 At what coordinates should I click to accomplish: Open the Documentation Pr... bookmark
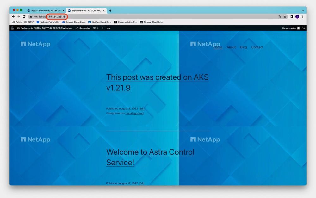126,22
